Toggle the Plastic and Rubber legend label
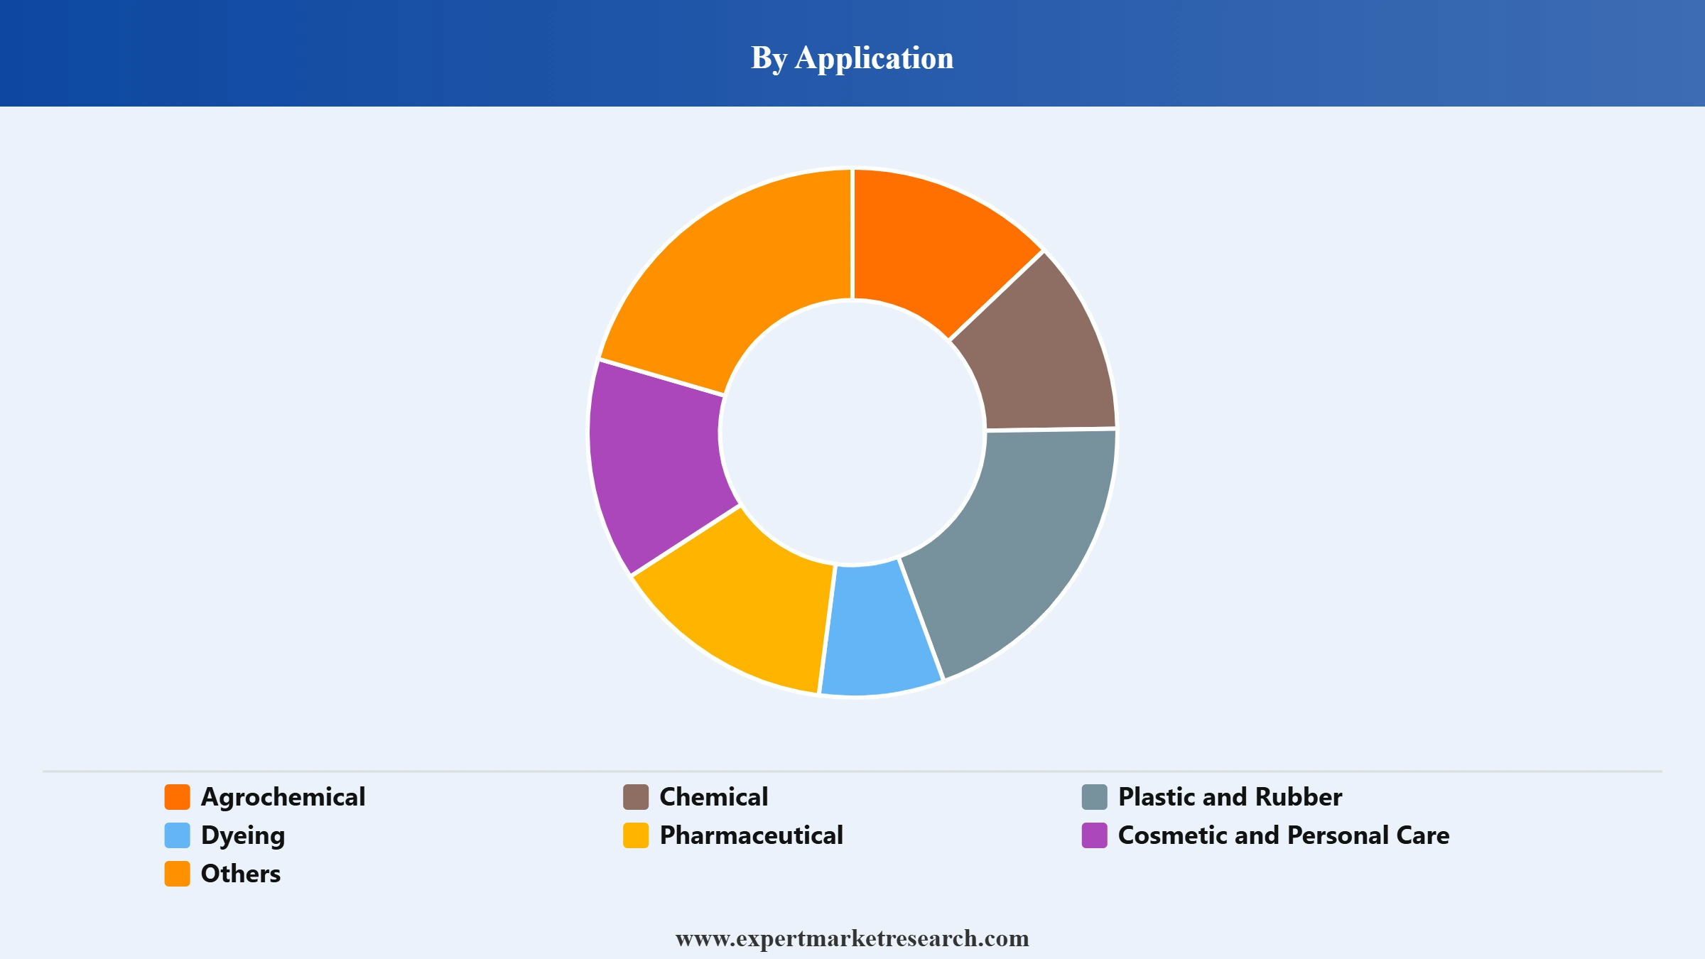This screenshot has width=1705, height=959. point(1230,797)
